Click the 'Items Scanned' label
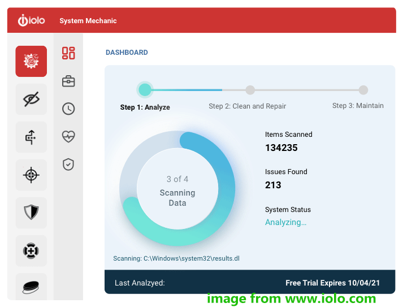The height and width of the screenshot is (307, 403). tap(289, 135)
